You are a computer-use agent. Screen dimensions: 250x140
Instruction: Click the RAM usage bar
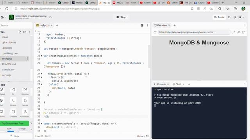click(x=11, y=131)
